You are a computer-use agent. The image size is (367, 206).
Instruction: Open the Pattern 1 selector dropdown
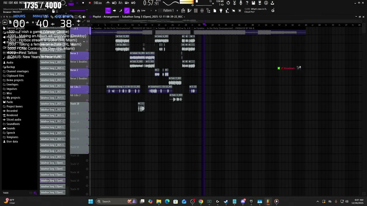169,11
